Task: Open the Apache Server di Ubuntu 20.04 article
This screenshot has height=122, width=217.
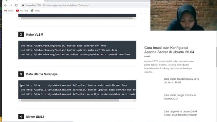Action: 169,50
